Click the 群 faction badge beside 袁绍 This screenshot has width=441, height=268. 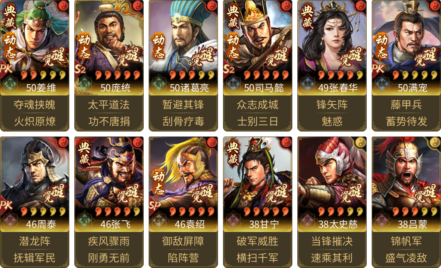(x=159, y=220)
